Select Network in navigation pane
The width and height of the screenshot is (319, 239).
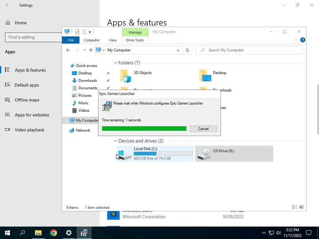tap(83, 130)
